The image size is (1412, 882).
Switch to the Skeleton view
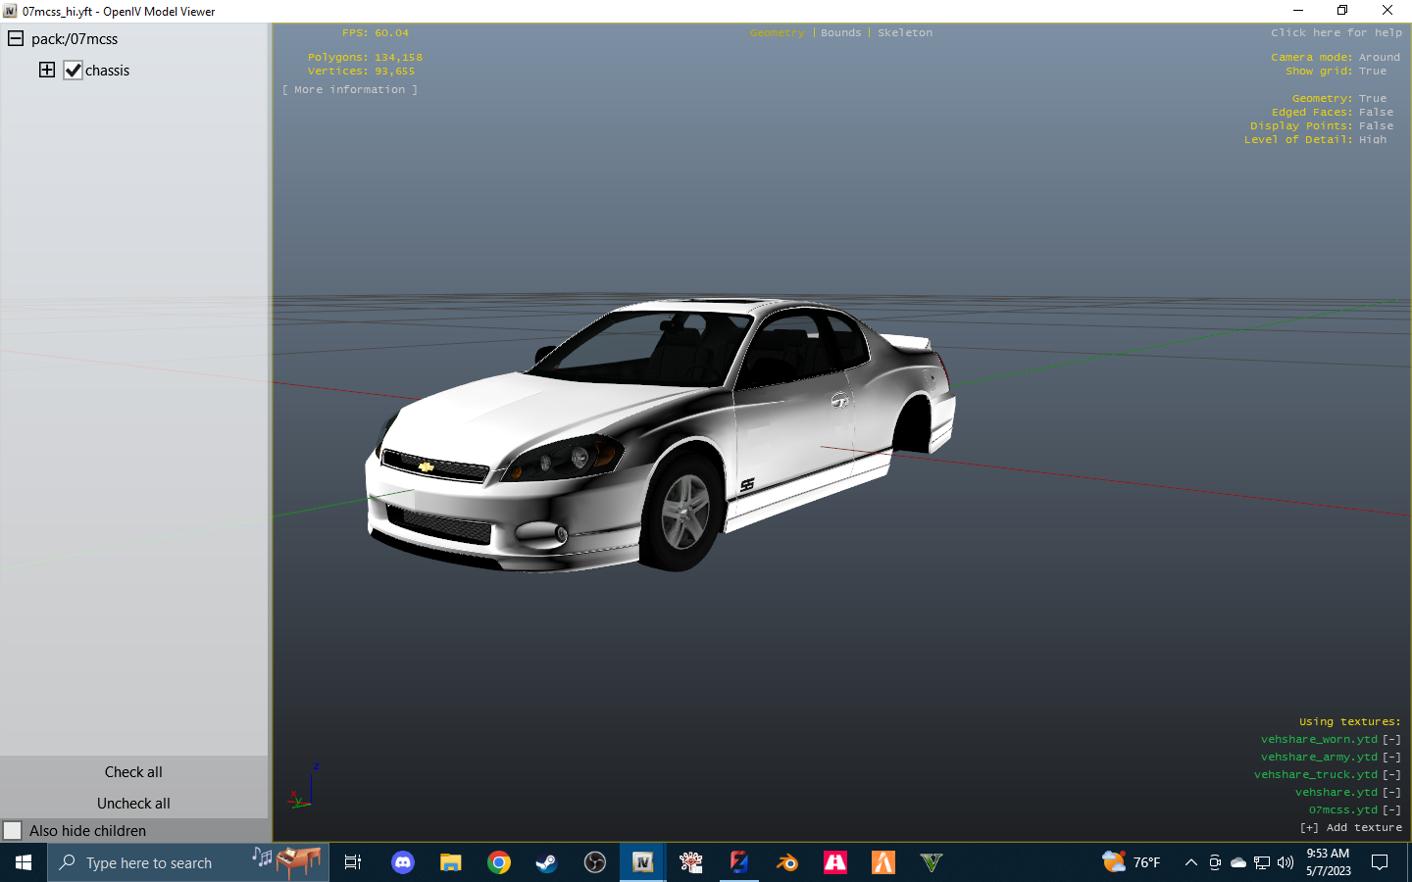[904, 32]
